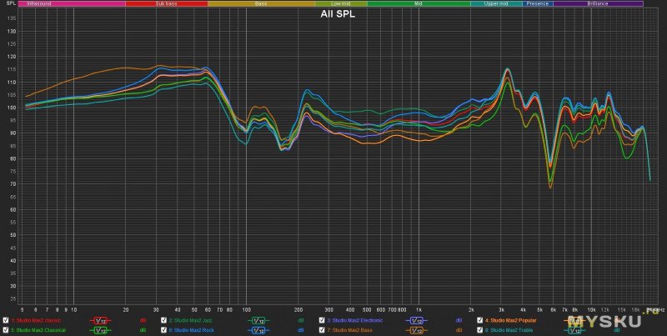
Task: Select the '2: Studio Max2 Jazz' legend label
Action: point(190,321)
